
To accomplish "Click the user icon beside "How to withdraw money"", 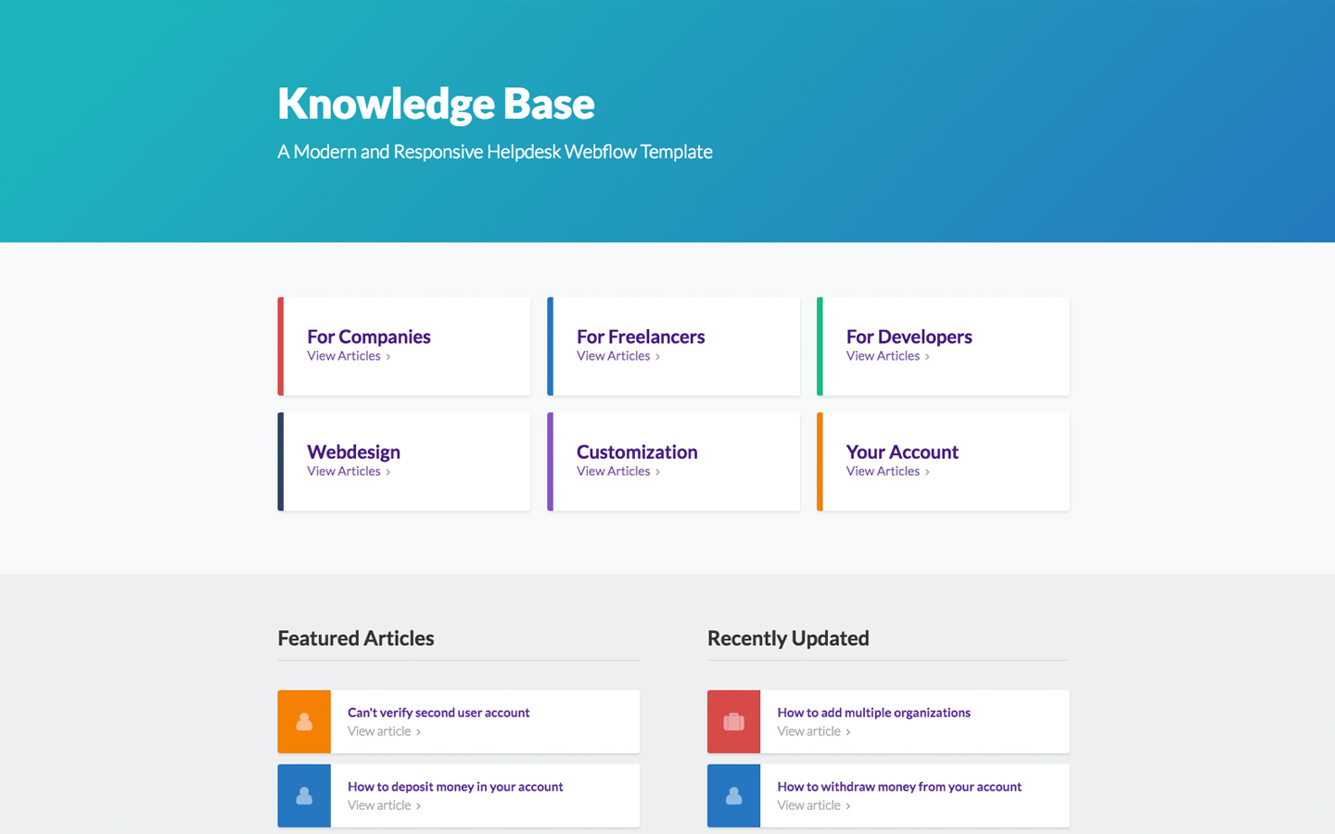I will click(733, 795).
